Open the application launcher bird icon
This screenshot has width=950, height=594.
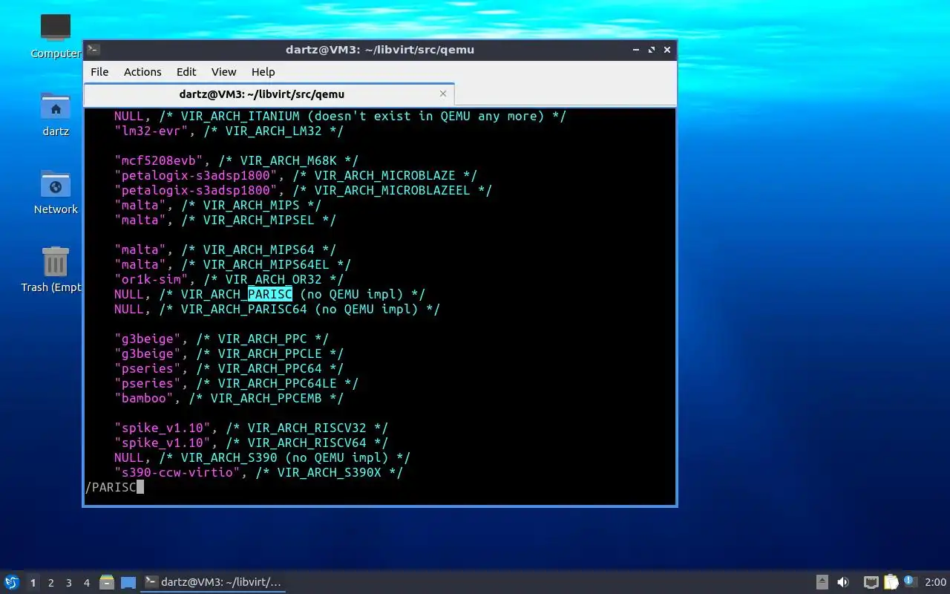pyautogui.click(x=11, y=582)
